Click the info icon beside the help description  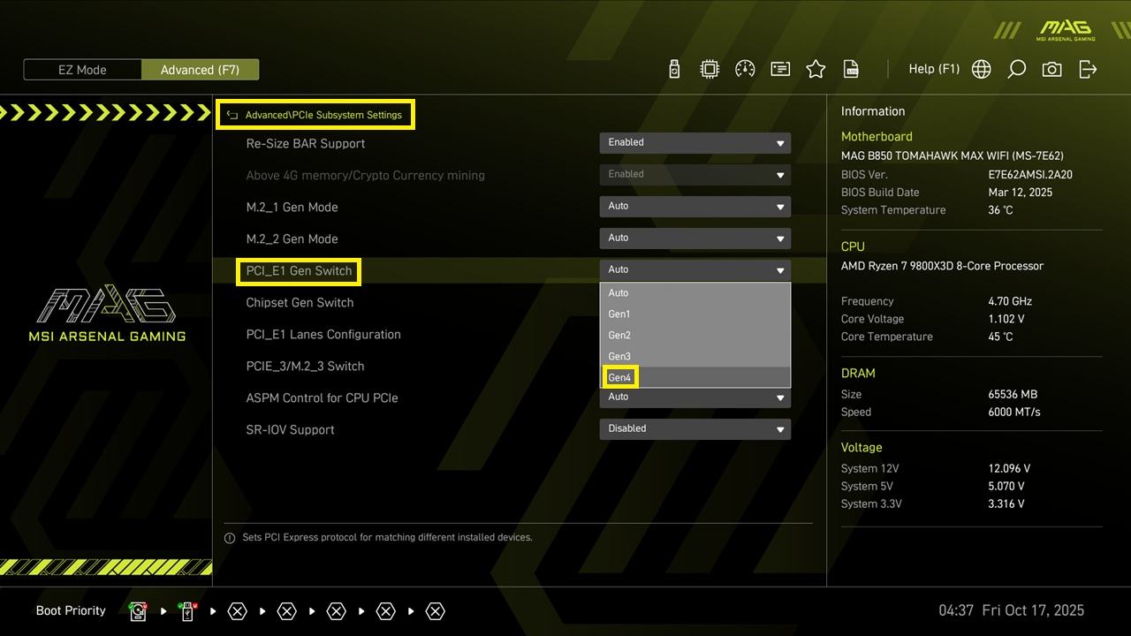click(230, 537)
